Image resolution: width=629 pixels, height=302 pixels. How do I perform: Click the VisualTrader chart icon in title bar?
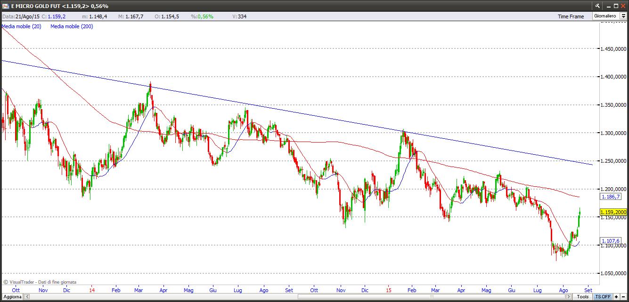[5, 6]
